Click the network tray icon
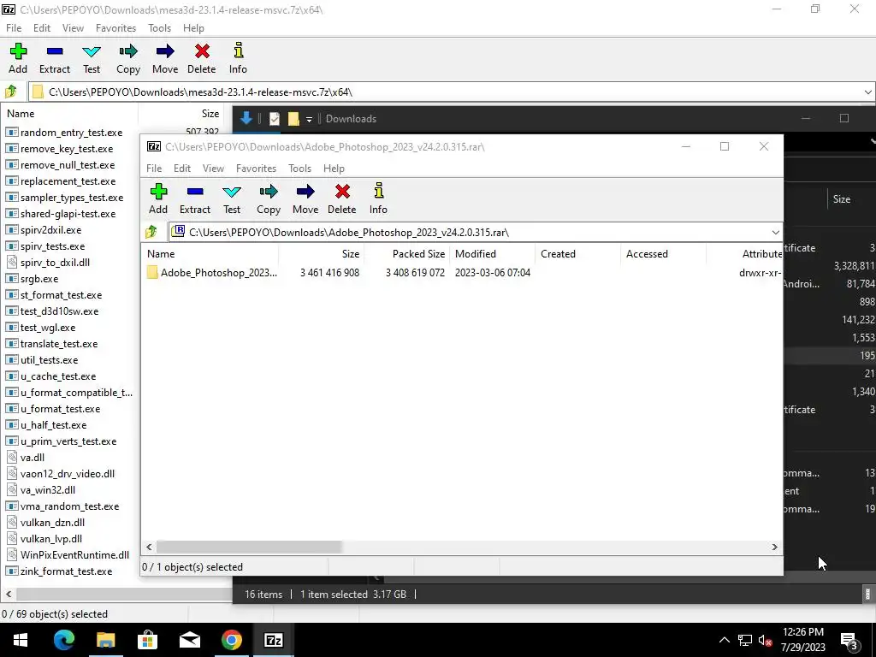 pos(745,641)
